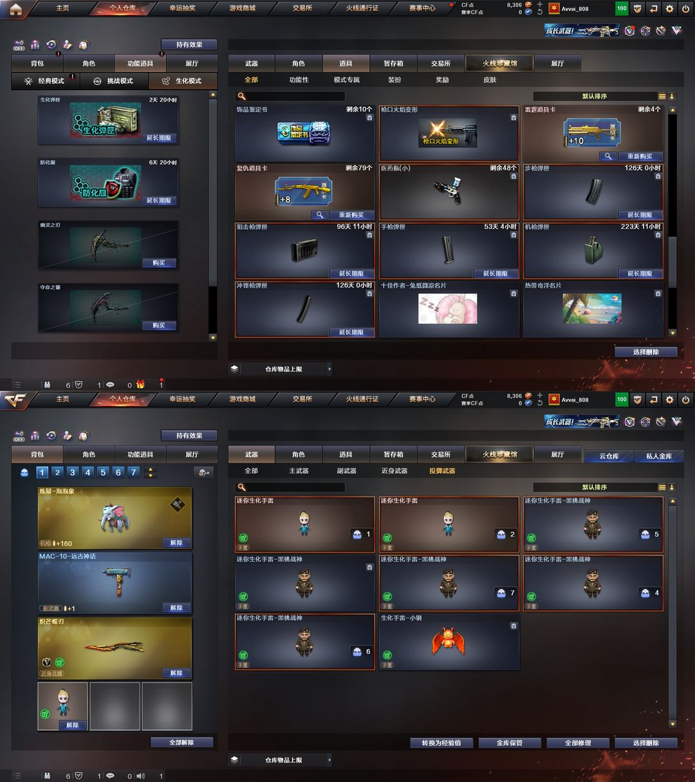Viewport: 695px width, 782px height.
Task: Click the power icon in the lower screen
Action: (685, 400)
